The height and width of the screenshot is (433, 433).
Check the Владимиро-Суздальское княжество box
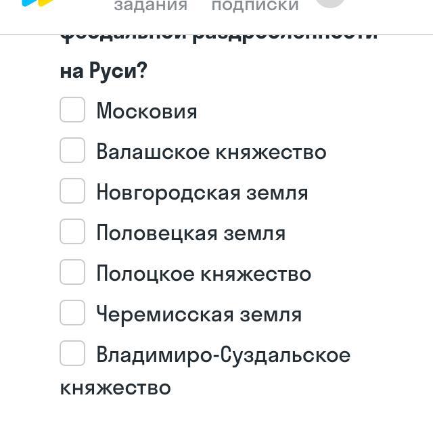coord(72,353)
